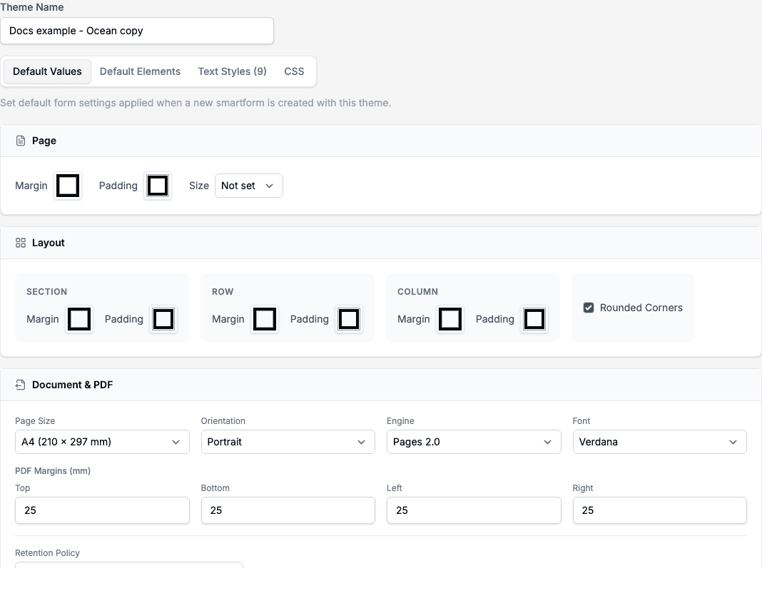Open the Orientation dropdown showing Portrait
Image resolution: width=762 pixels, height=601 pixels.
pyautogui.click(x=288, y=442)
